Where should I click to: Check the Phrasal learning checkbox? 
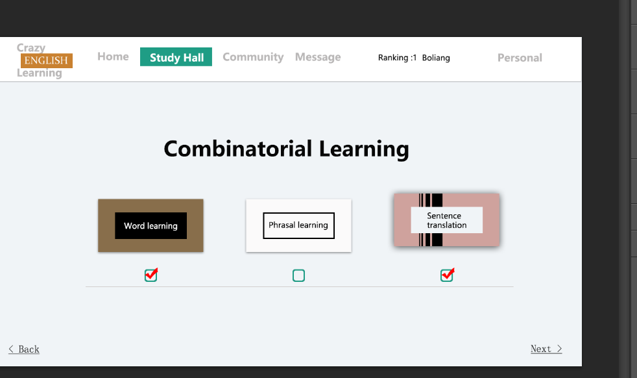pyautogui.click(x=298, y=275)
